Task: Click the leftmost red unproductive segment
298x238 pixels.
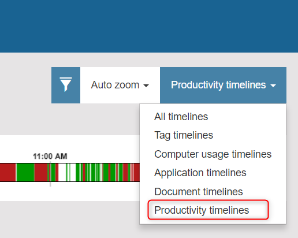Action: (x=8, y=172)
